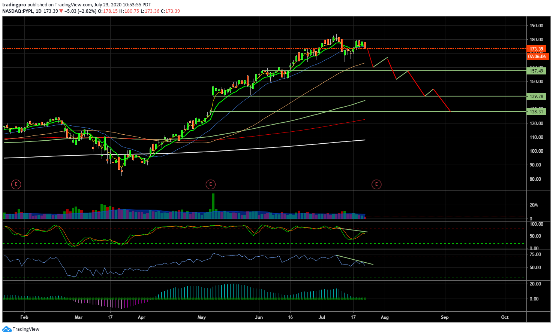This screenshot has height=336, width=553.
Task: Click the Aug label on time axis
Action: (x=385, y=317)
